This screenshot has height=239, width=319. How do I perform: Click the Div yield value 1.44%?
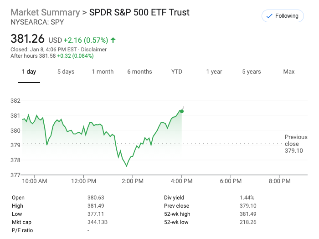[x=247, y=198]
